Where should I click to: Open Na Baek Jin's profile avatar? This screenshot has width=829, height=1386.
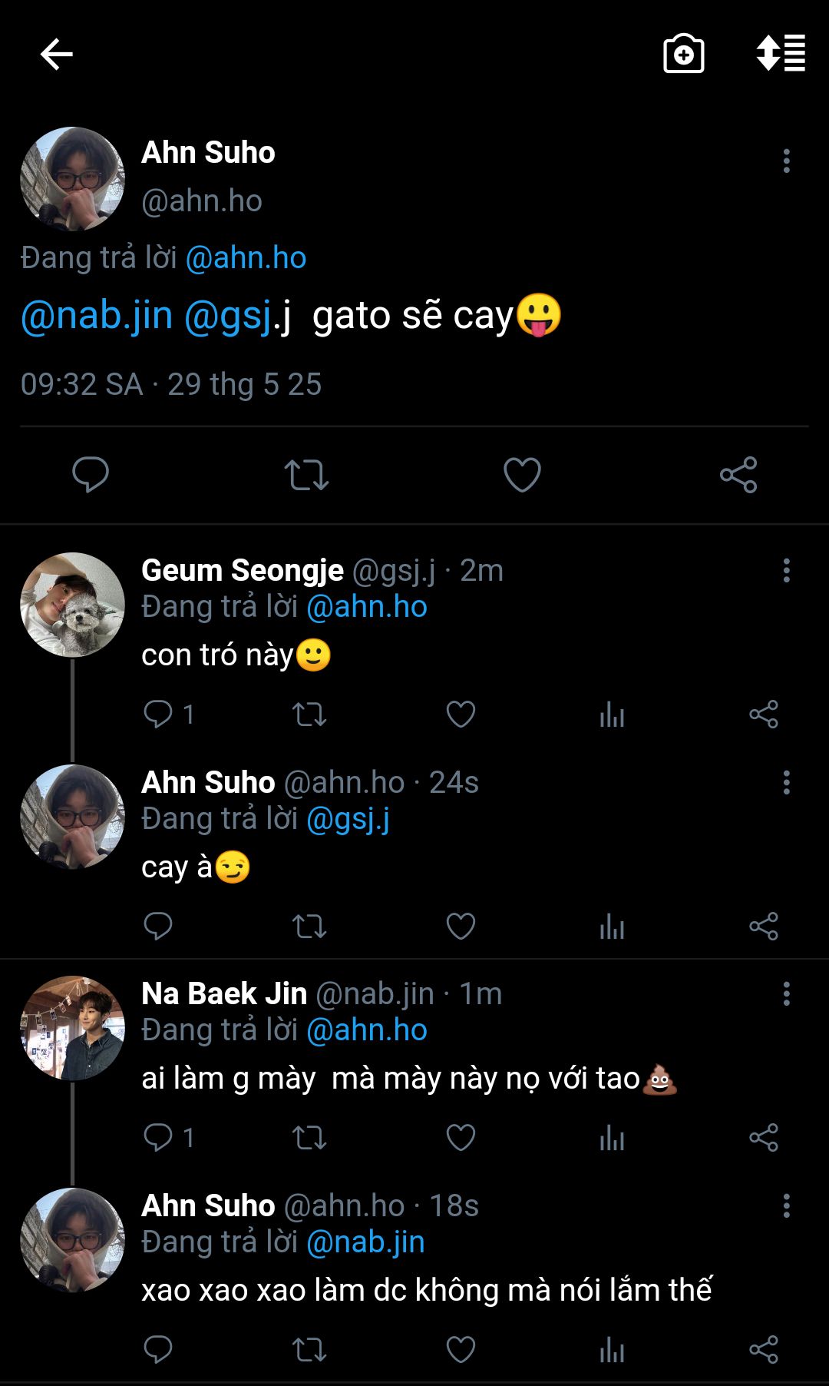point(72,1028)
